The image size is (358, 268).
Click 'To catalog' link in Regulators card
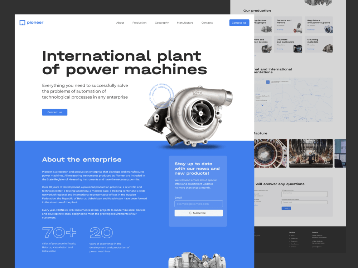pyautogui.click(x=311, y=30)
